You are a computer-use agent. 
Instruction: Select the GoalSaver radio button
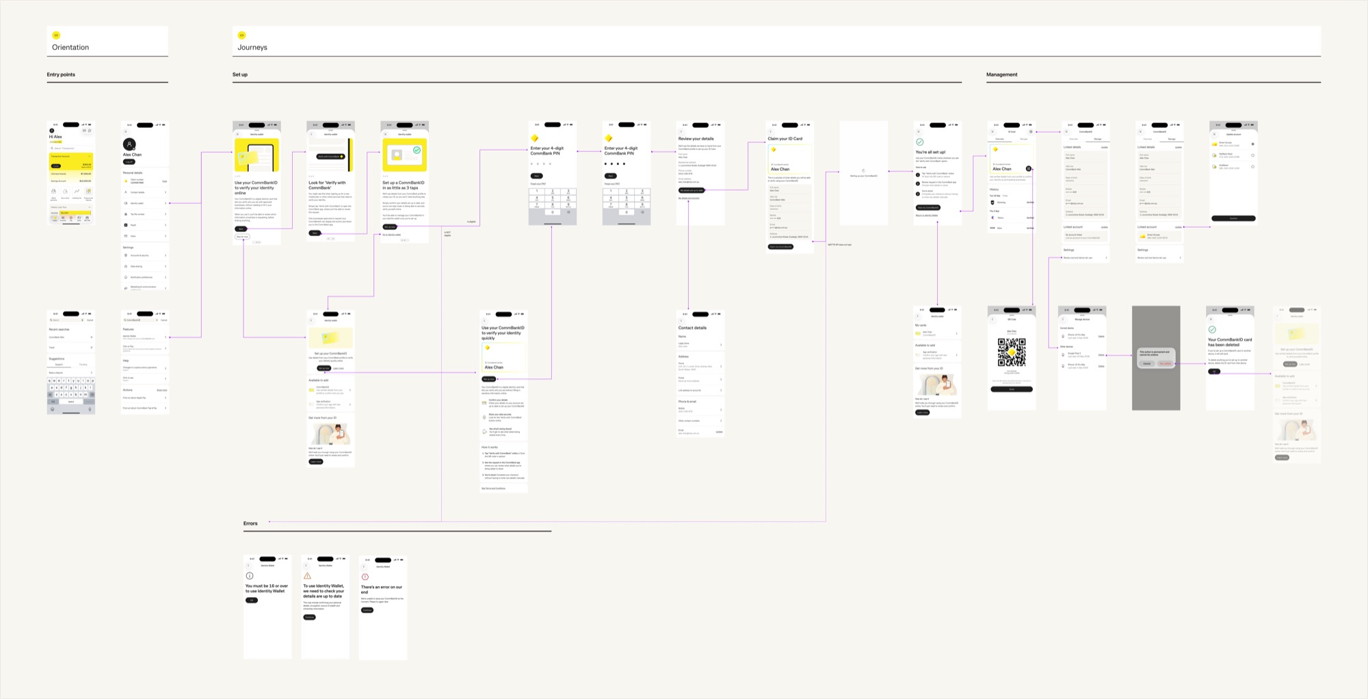click(x=1252, y=166)
